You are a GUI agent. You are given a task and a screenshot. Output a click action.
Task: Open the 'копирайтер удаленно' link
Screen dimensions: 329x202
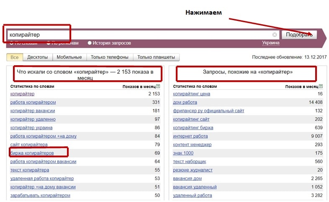pyautogui.click(x=33, y=119)
